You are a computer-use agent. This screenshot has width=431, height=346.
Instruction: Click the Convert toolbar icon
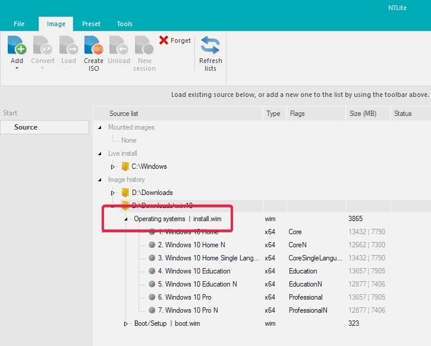pos(42,45)
